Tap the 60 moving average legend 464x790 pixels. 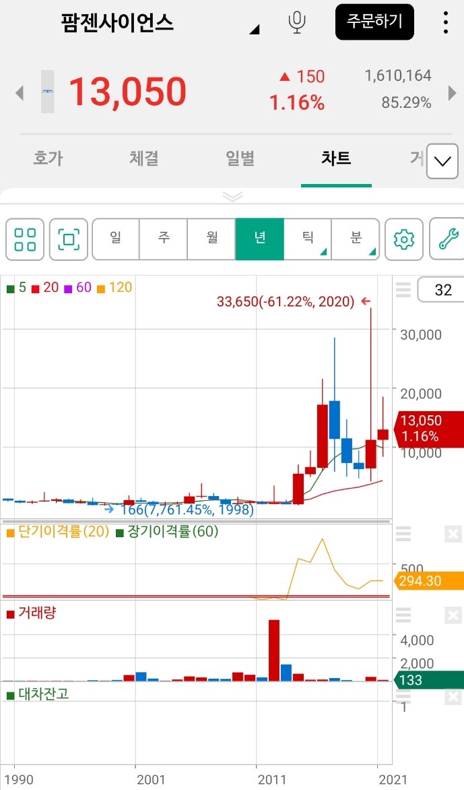78,288
